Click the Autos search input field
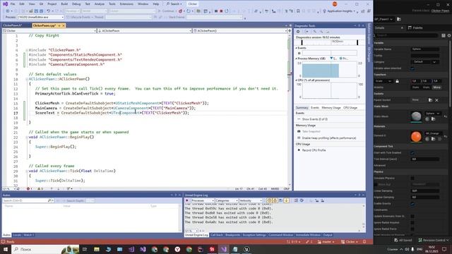 point(25,200)
